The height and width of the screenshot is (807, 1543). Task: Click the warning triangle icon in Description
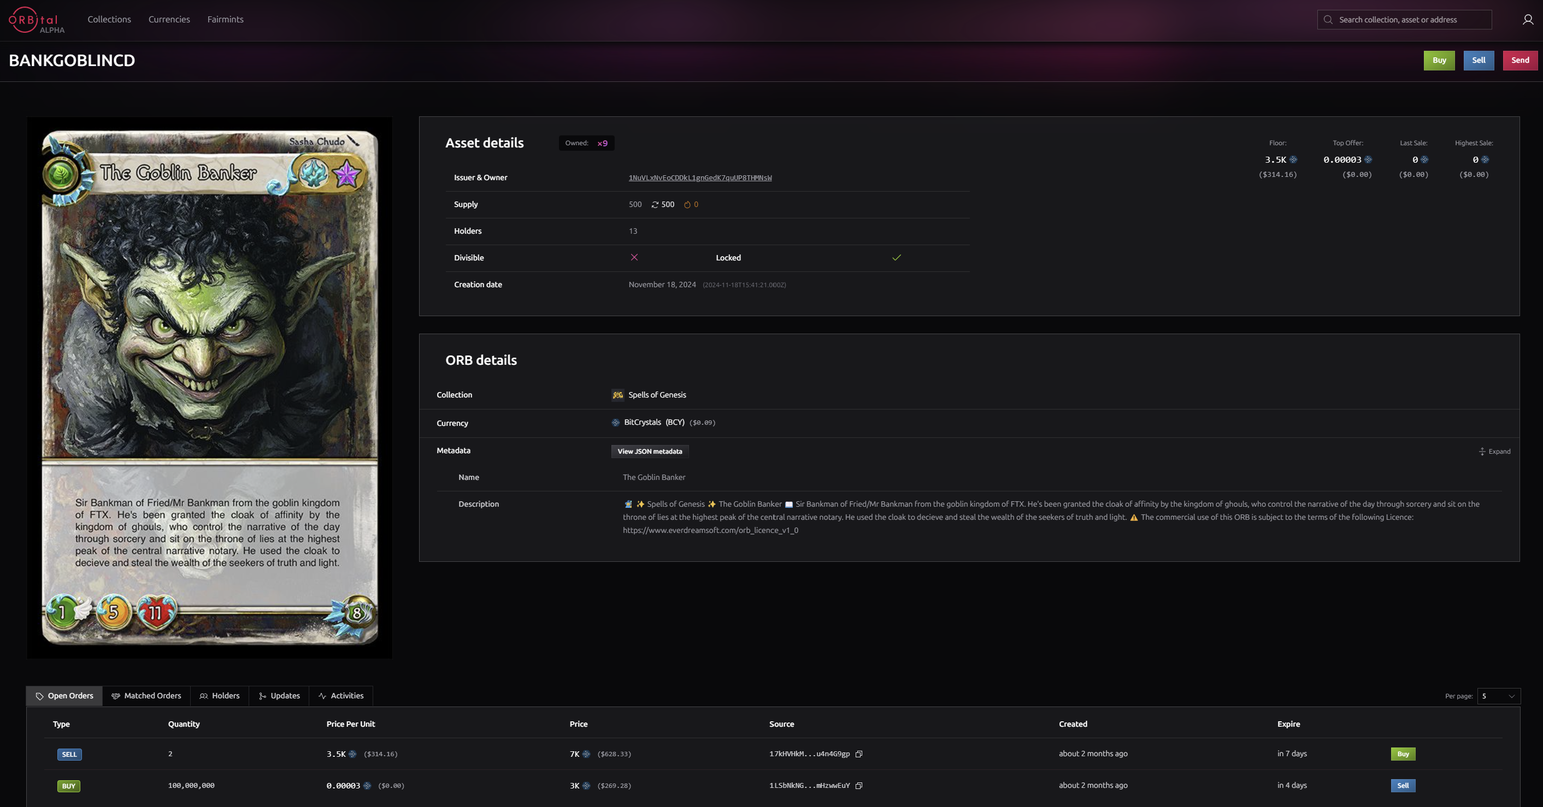coord(1133,518)
